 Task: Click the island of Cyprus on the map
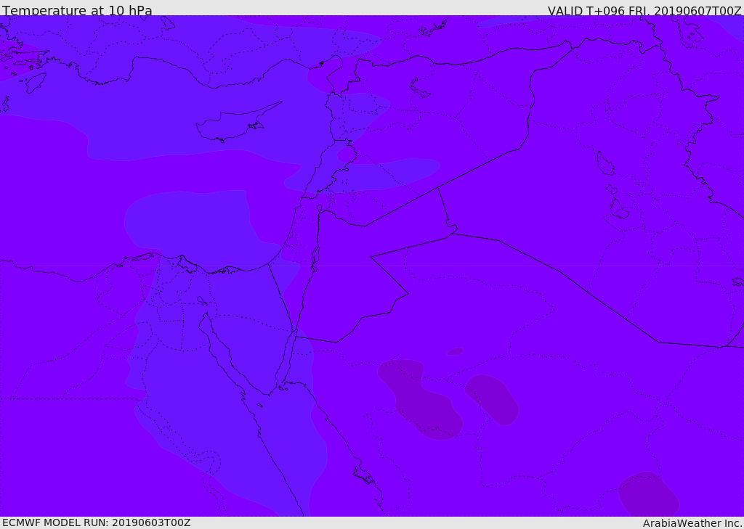pyautogui.click(x=238, y=123)
